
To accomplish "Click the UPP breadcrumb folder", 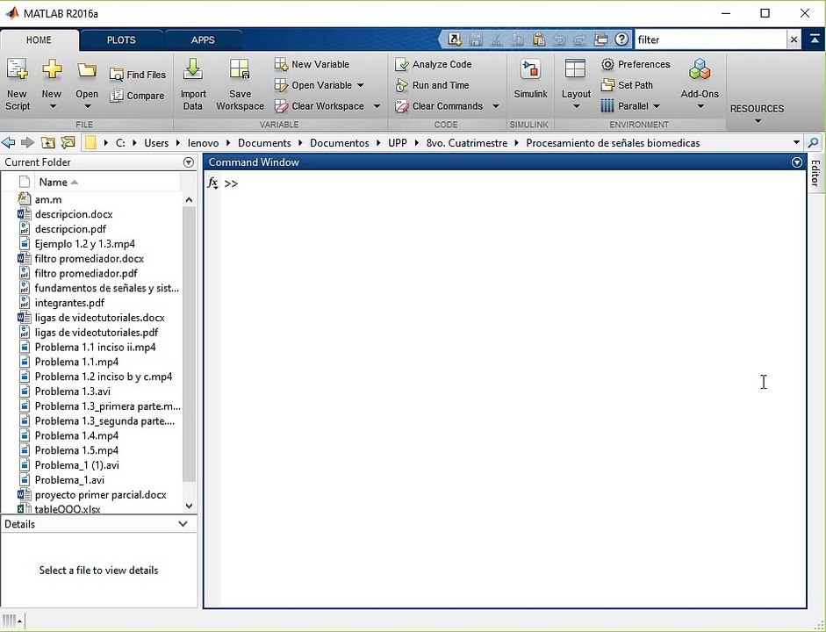I will [397, 143].
